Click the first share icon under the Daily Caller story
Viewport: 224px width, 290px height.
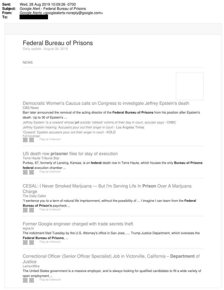[x=25, y=210]
